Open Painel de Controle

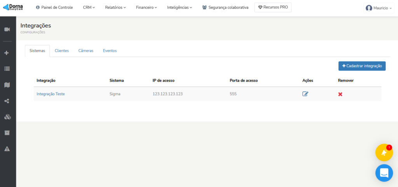click(54, 8)
